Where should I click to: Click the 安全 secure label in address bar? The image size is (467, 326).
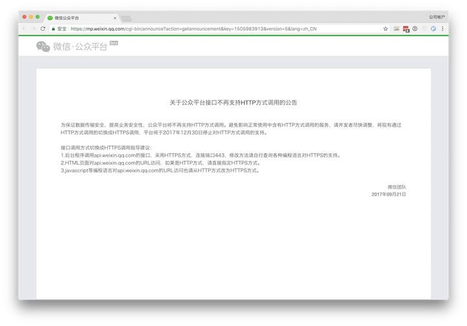click(62, 29)
